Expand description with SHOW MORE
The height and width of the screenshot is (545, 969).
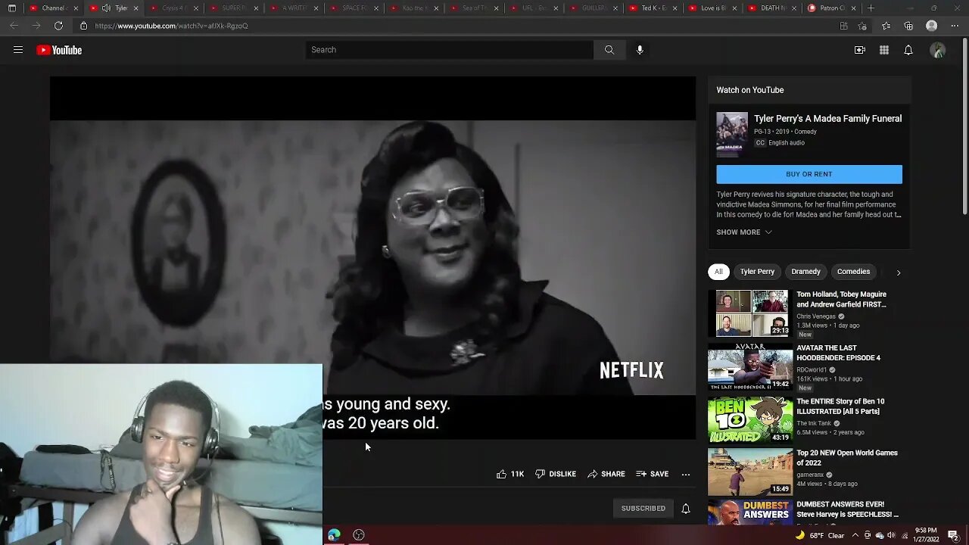click(744, 232)
